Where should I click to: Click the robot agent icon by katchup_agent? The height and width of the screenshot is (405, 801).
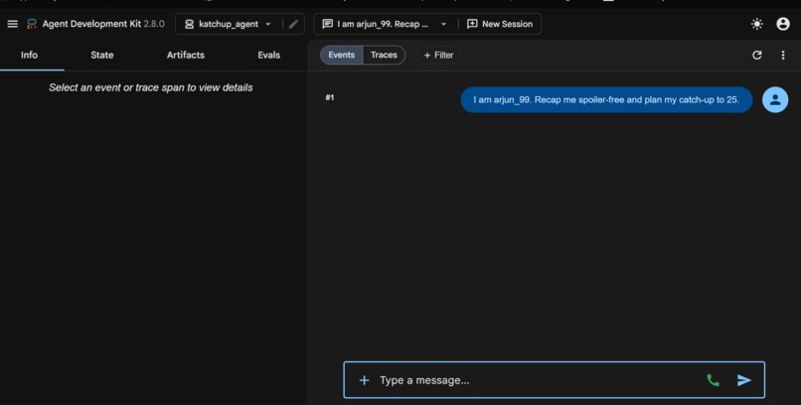click(189, 24)
